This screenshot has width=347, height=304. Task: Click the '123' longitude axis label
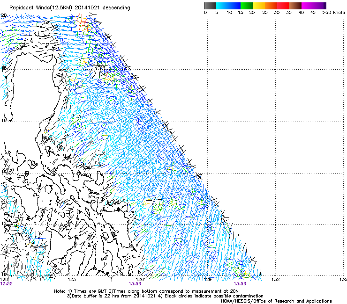point(72,280)
